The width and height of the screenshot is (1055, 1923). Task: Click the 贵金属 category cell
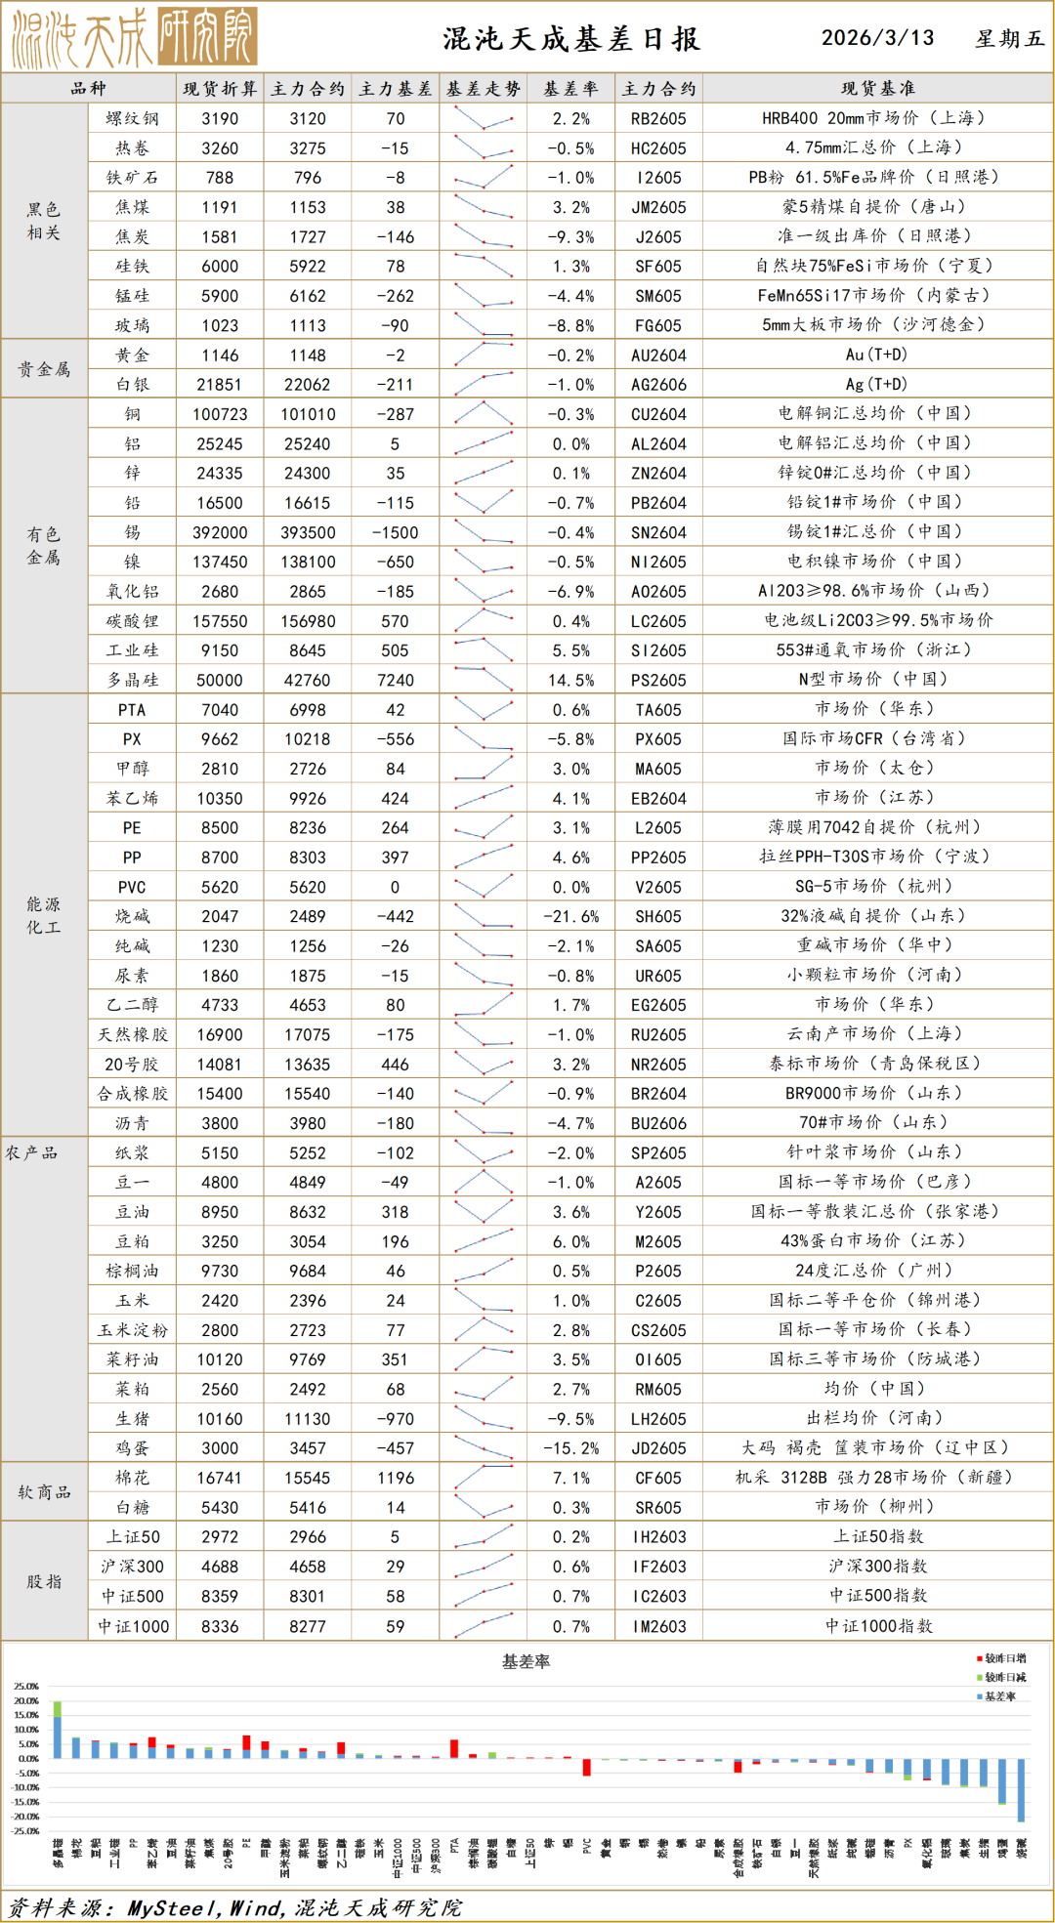(x=44, y=369)
